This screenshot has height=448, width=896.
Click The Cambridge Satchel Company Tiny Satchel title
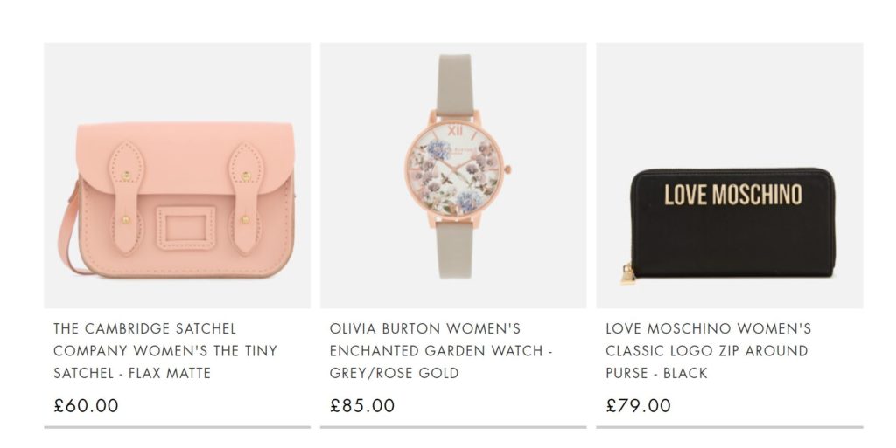pyautogui.click(x=165, y=350)
